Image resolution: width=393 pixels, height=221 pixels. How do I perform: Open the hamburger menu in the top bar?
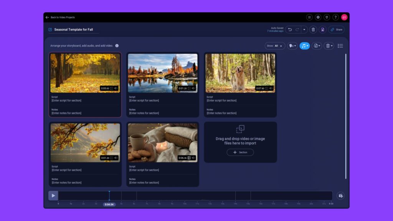tap(309, 17)
